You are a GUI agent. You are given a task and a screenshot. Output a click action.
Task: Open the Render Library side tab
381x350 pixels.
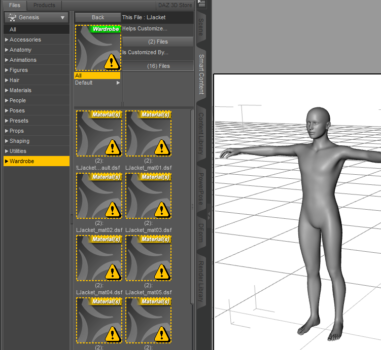click(201, 281)
